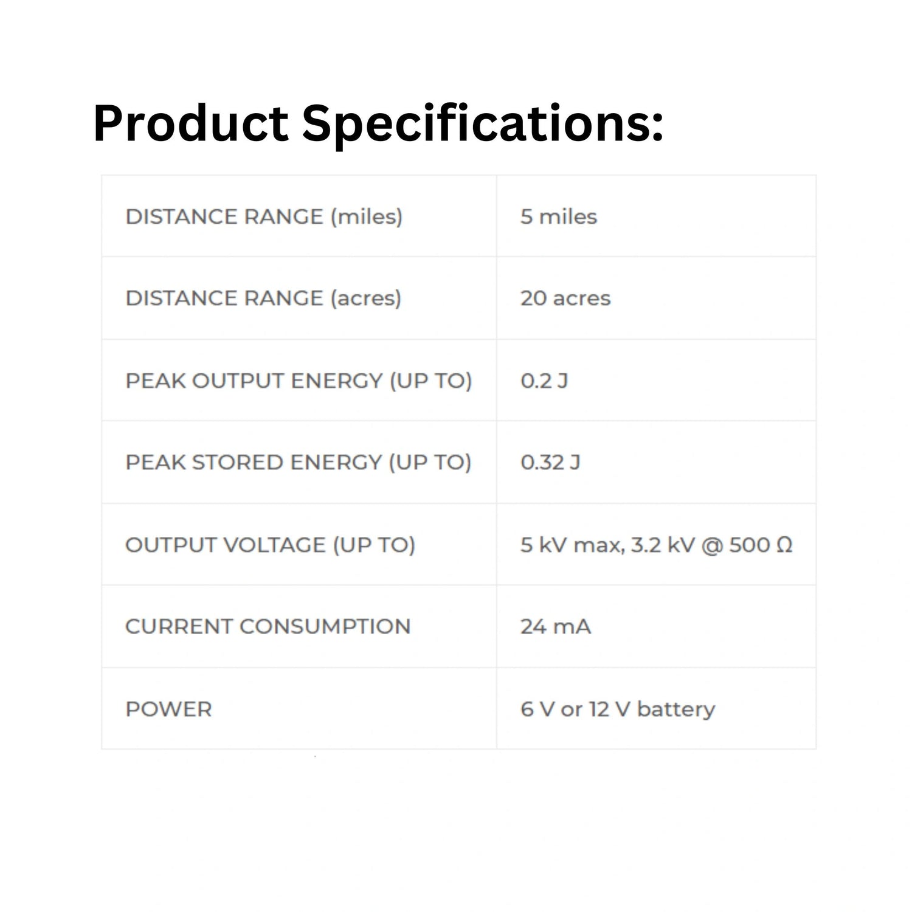Select the DISTANCE RANGE (acres) label
This screenshot has height=912, width=912.
point(263,299)
